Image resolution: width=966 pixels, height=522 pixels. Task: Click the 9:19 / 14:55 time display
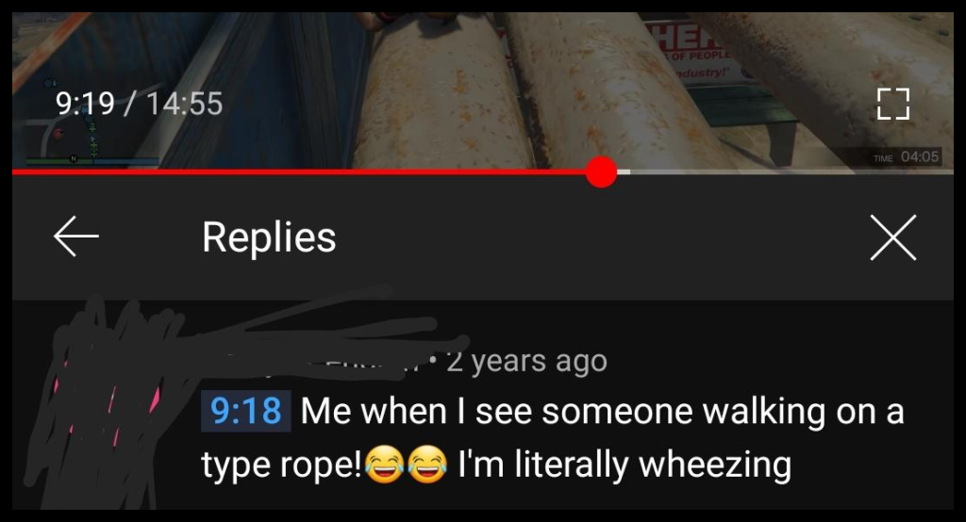139,104
